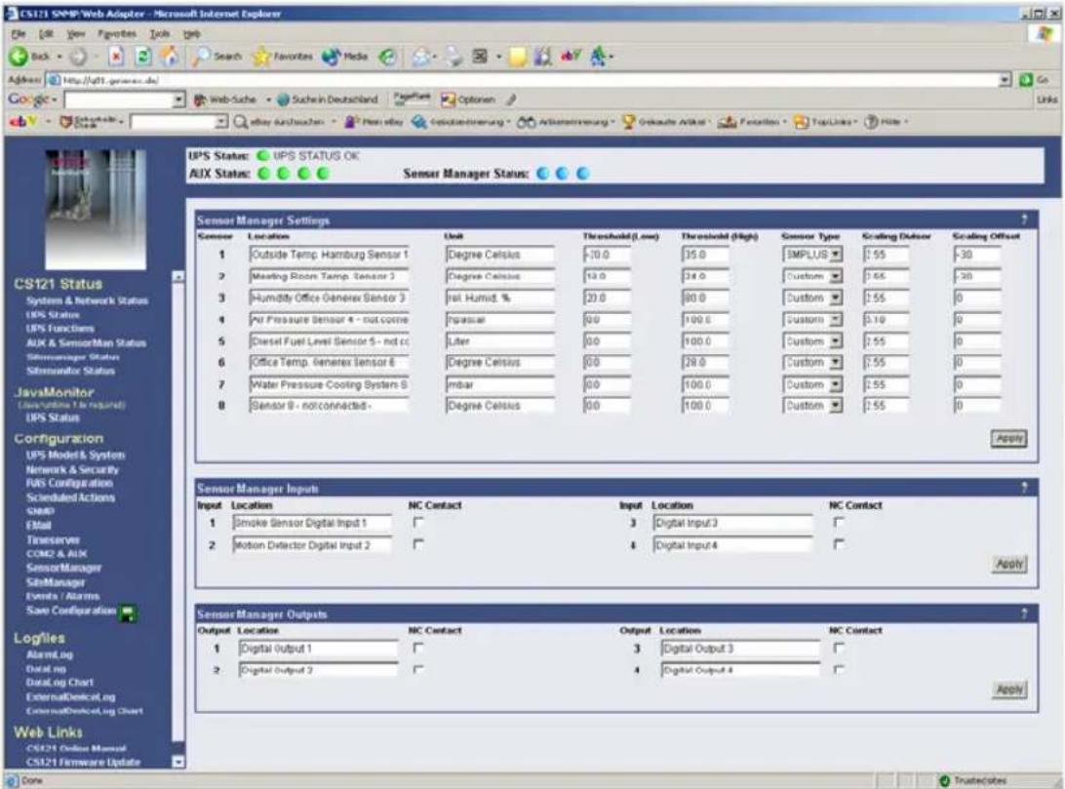Screen dimensions: 1065x789
Task: Apply the Sensor Manager Outputs
Action: point(1009,690)
